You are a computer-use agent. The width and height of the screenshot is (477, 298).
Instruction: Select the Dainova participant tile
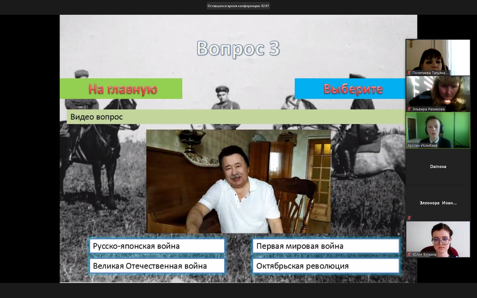tap(438, 167)
